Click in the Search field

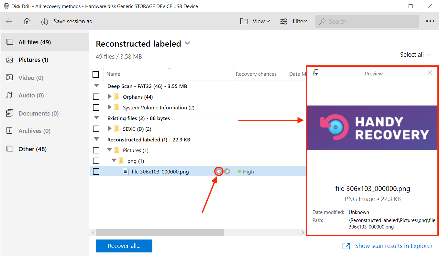click(x=367, y=21)
